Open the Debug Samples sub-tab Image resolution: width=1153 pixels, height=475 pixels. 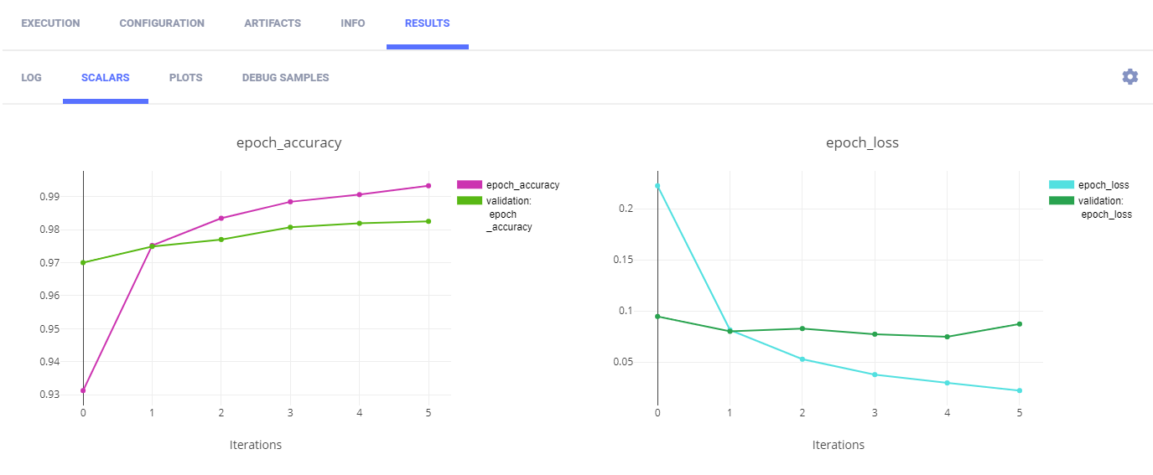[x=285, y=78]
